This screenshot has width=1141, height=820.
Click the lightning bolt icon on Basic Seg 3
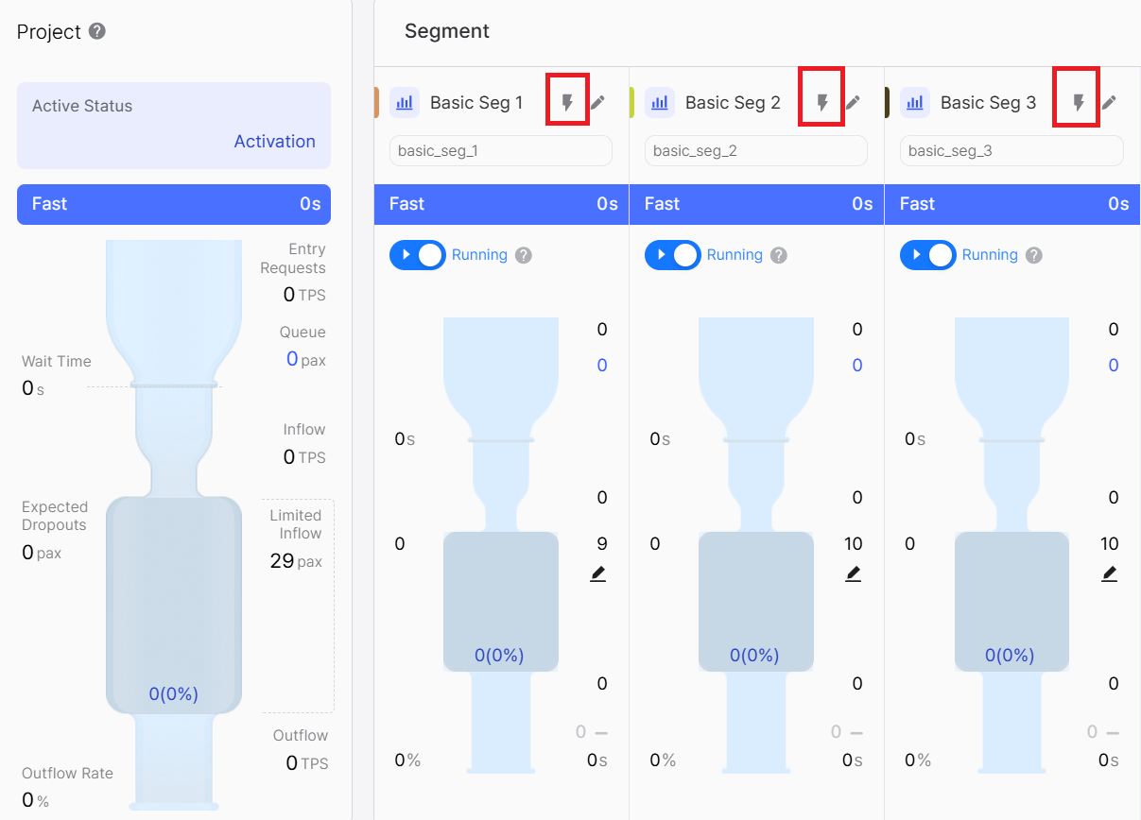[x=1078, y=102]
